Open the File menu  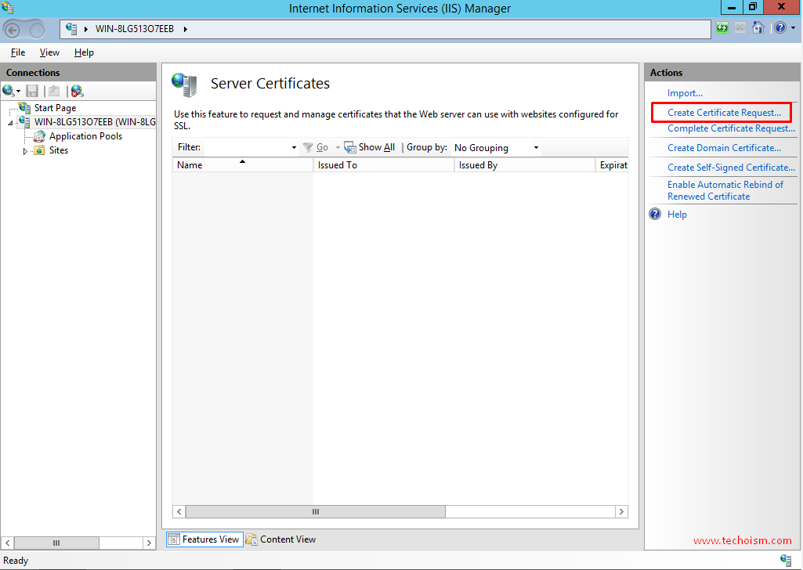18,52
